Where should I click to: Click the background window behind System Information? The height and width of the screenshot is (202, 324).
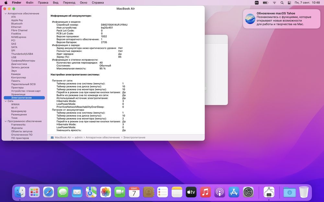click(216, 70)
